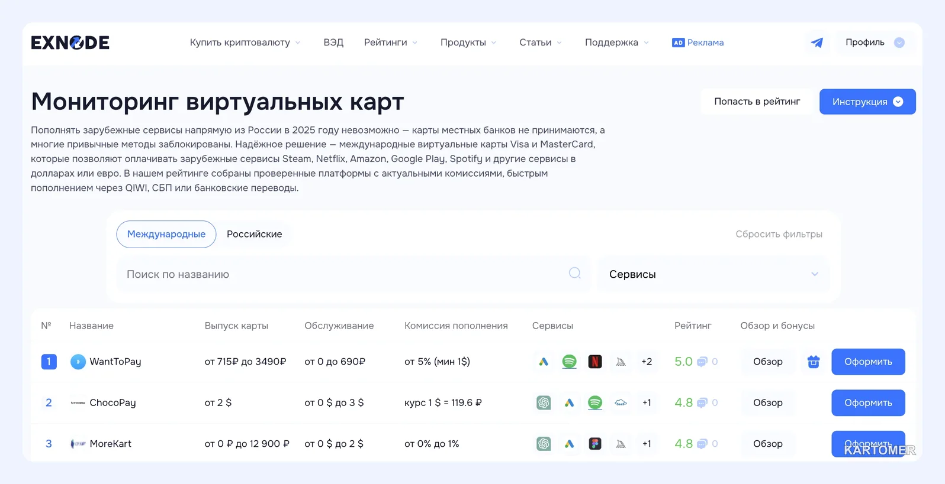Open the Инструкция button
945x484 pixels.
pos(867,102)
